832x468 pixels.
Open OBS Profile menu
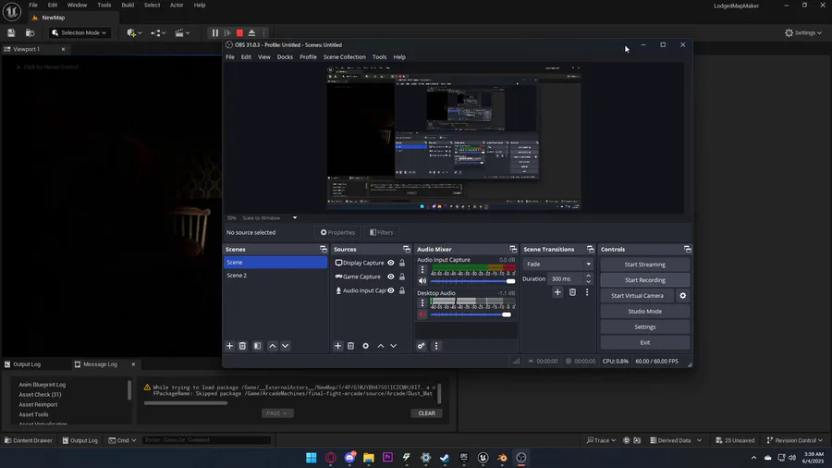(308, 56)
